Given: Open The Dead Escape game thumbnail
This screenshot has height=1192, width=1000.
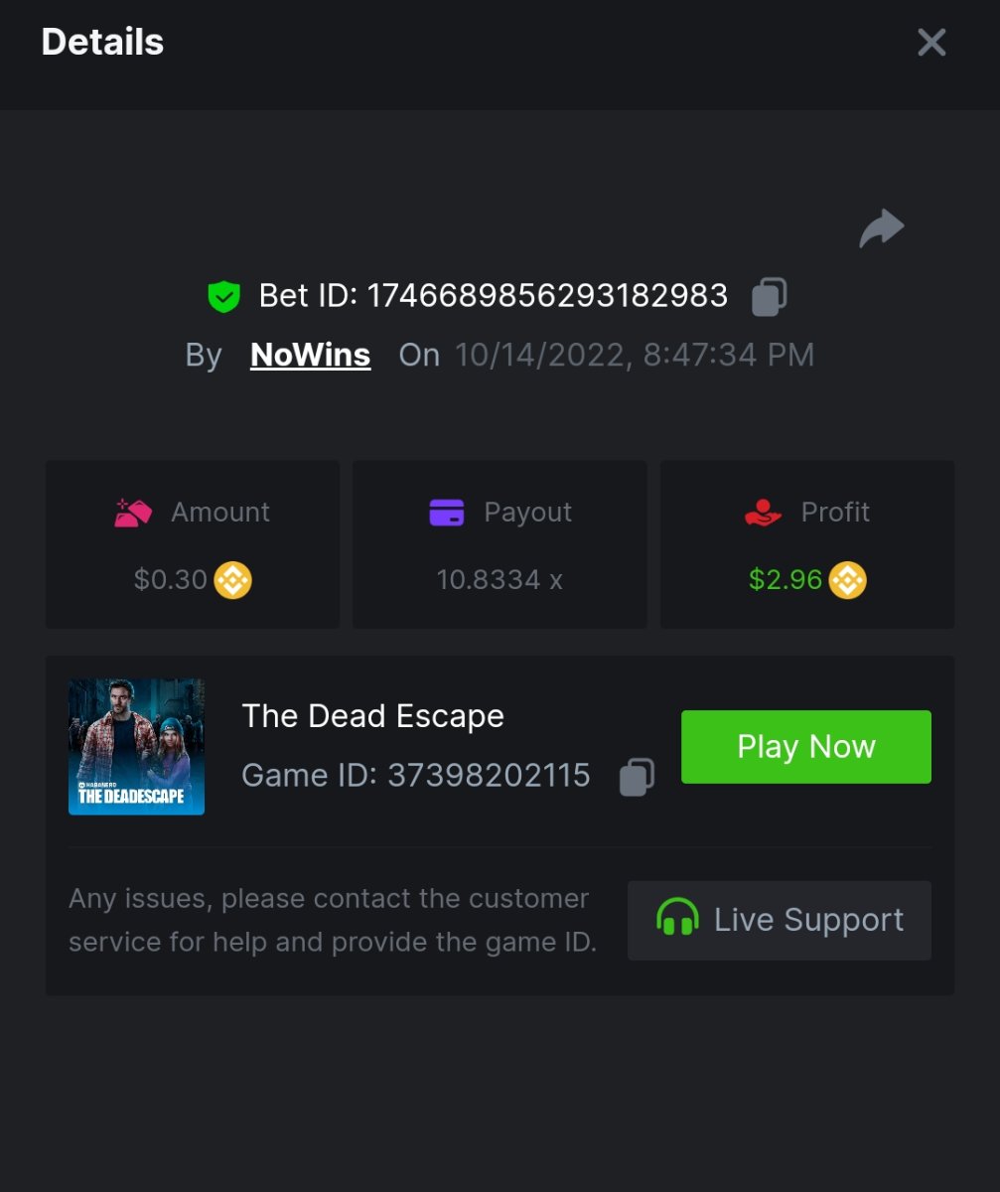Looking at the screenshot, I should [x=137, y=747].
